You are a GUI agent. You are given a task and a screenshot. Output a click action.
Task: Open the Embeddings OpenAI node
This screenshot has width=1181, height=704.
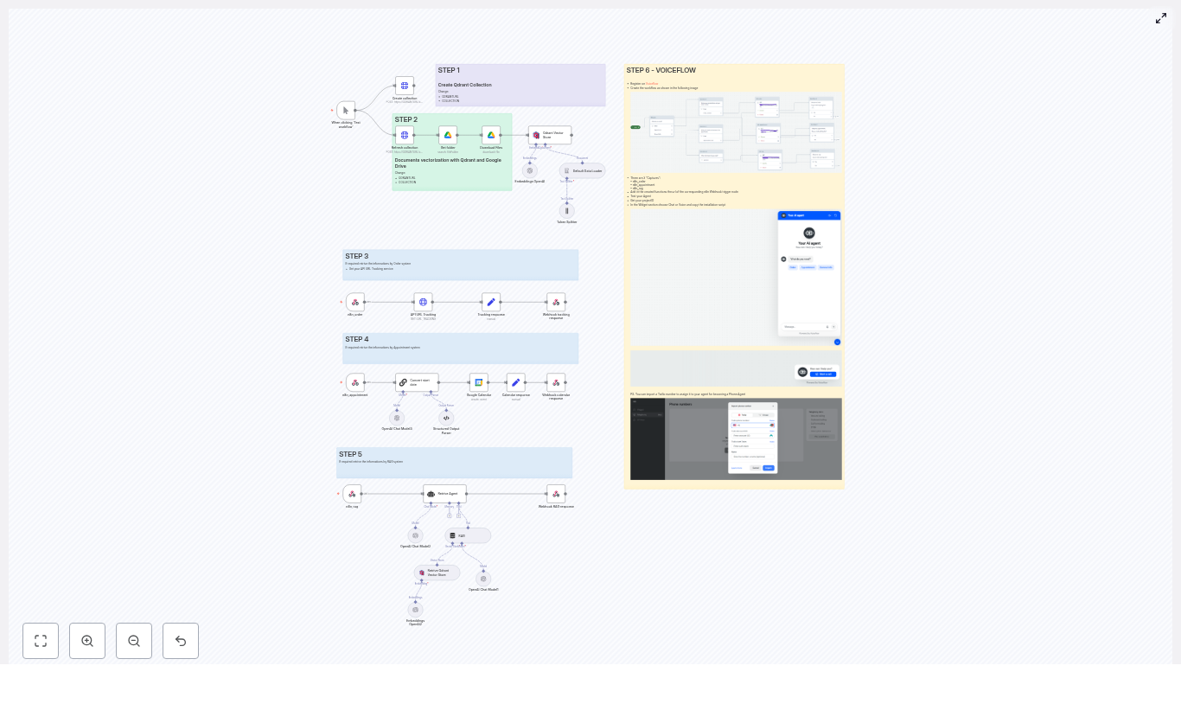(x=529, y=170)
